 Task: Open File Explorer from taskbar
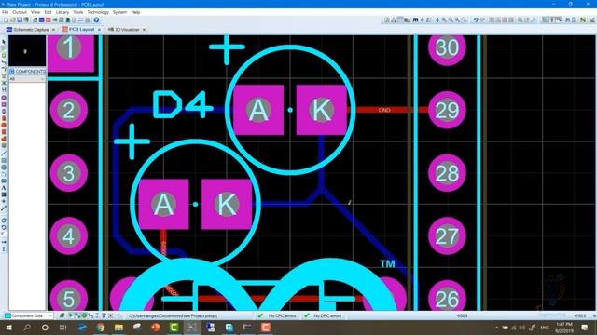tap(118, 327)
